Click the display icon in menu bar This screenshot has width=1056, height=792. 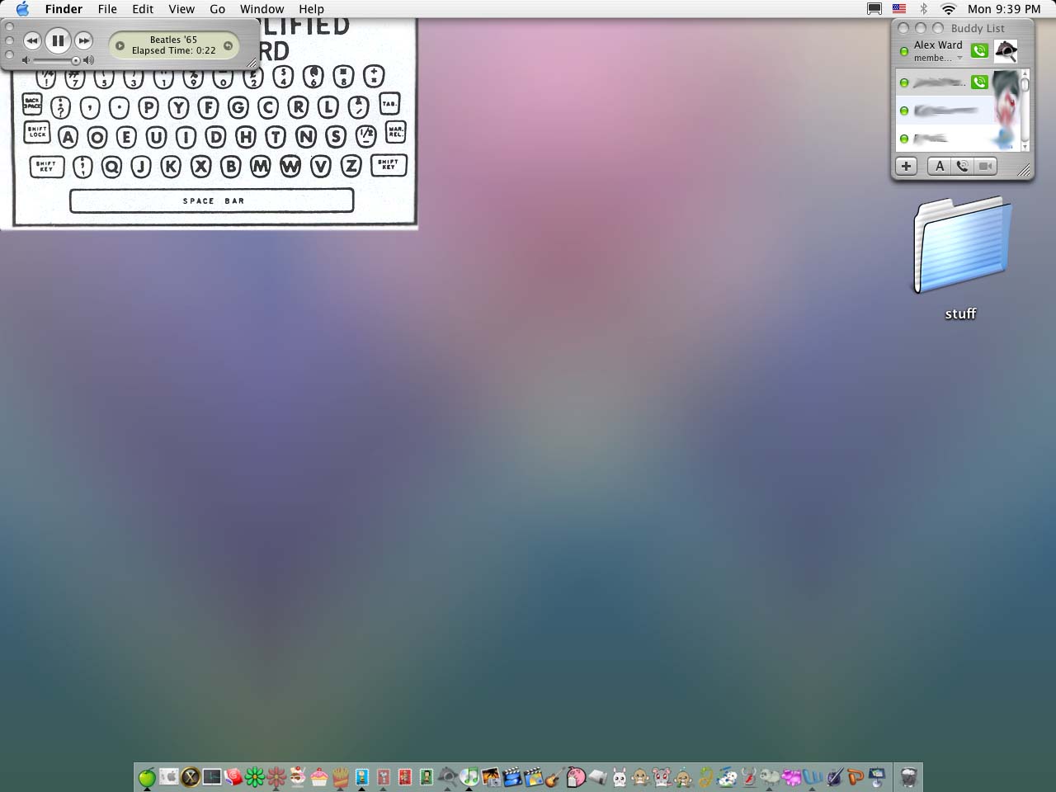click(x=874, y=9)
